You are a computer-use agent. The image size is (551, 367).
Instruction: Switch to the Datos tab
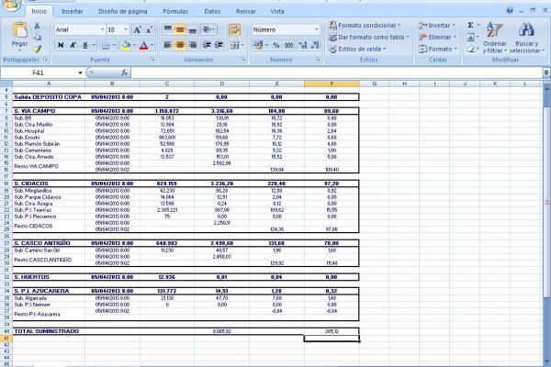pos(212,12)
